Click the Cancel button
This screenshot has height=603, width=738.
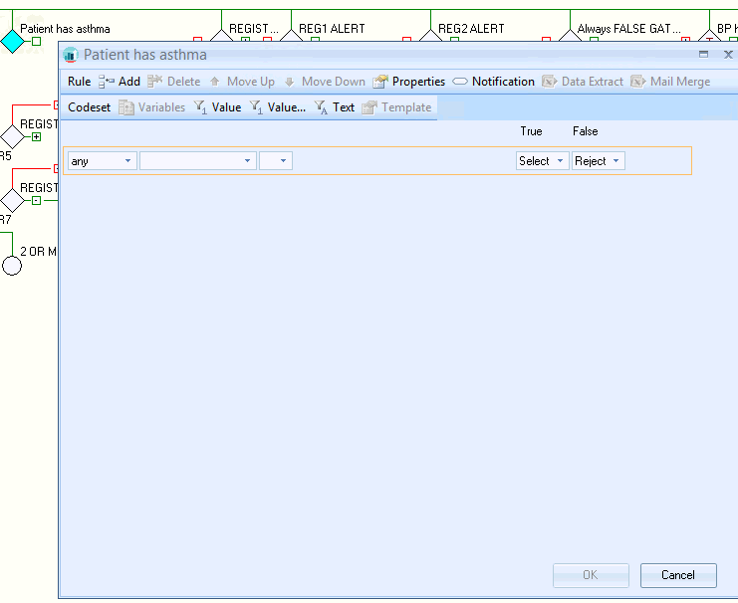click(677, 575)
